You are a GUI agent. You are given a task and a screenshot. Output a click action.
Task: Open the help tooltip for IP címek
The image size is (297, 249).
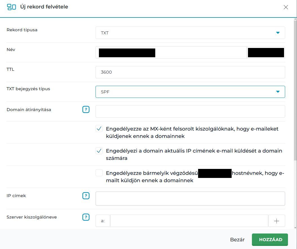tap(86, 196)
